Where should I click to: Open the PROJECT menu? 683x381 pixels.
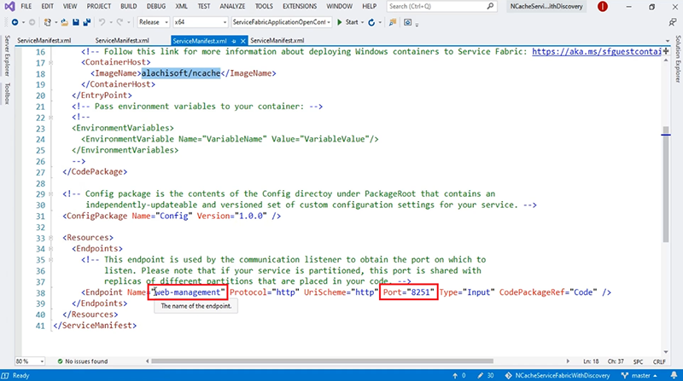(x=99, y=7)
